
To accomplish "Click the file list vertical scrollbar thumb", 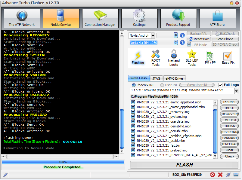I will tap(215, 131).
